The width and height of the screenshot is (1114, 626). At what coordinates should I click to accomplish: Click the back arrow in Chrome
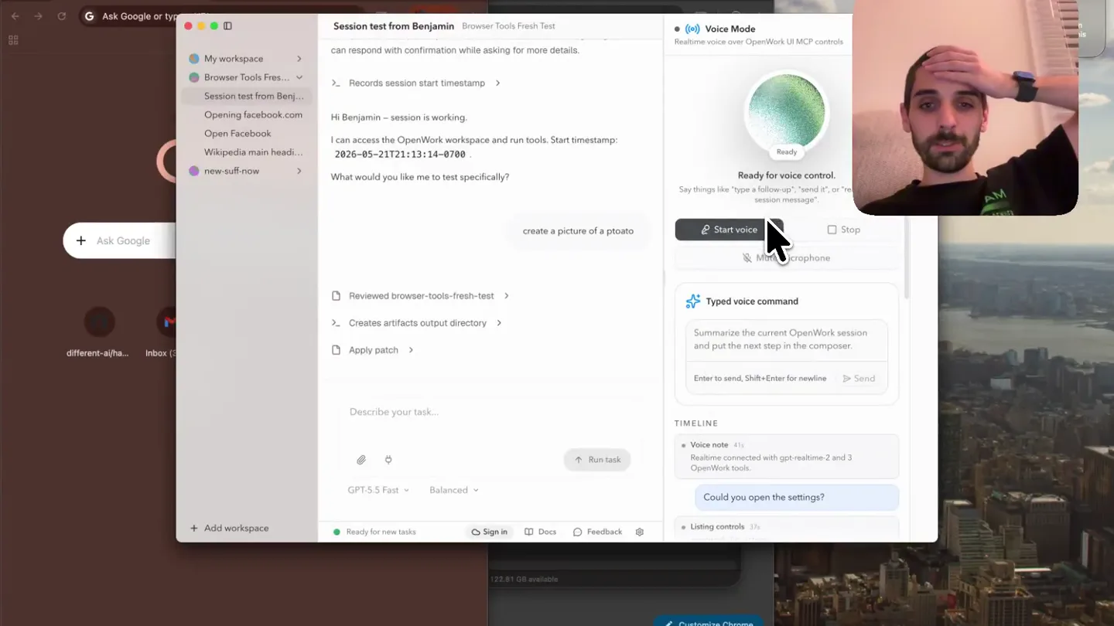tap(15, 15)
